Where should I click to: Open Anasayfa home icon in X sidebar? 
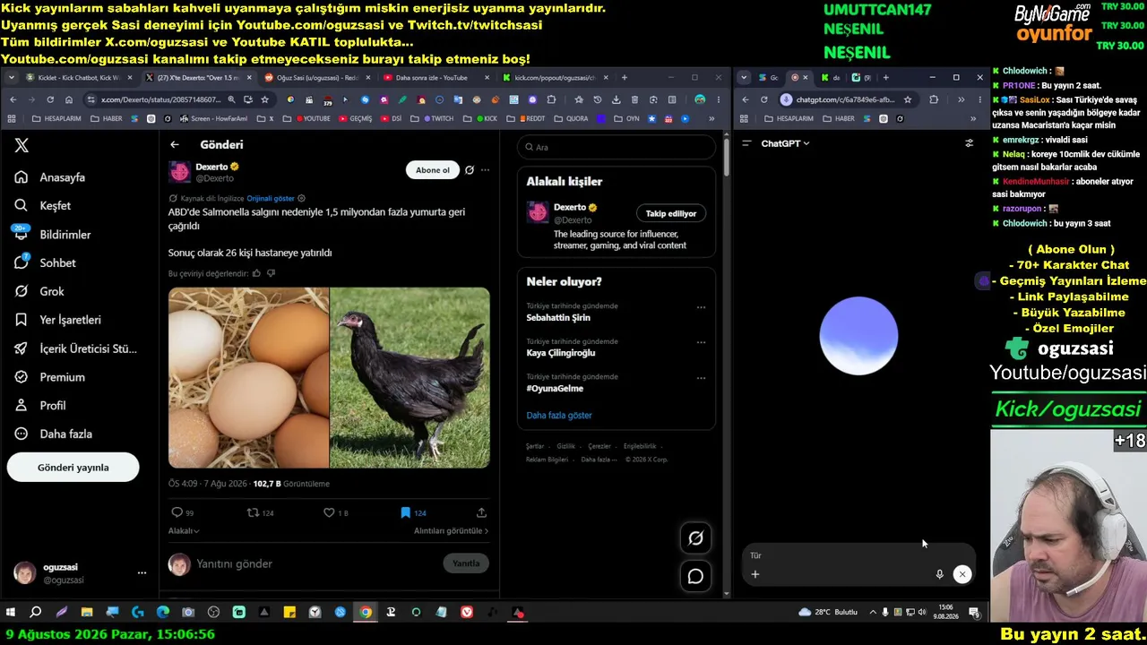click(x=22, y=177)
